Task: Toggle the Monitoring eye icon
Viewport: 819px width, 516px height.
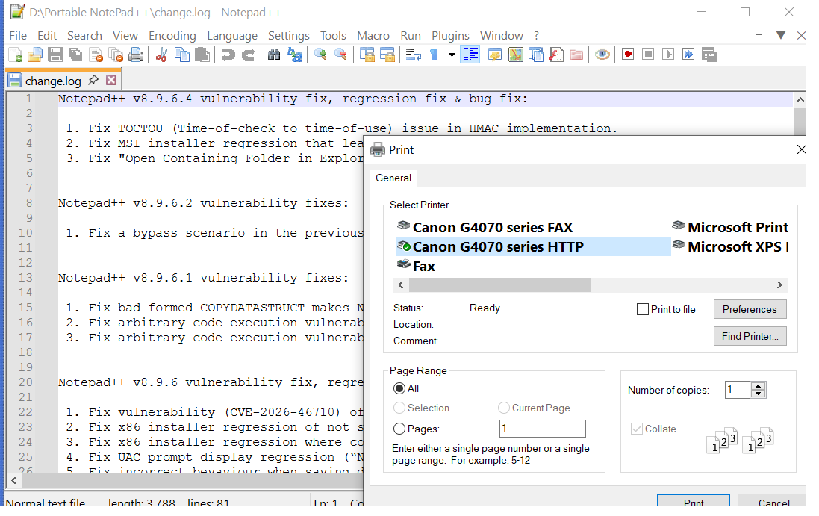Action: tap(602, 55)
